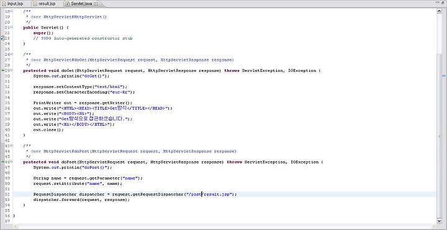Click the 'request.setAttribute' statement

pyautogui.click(x=78, y=184)
